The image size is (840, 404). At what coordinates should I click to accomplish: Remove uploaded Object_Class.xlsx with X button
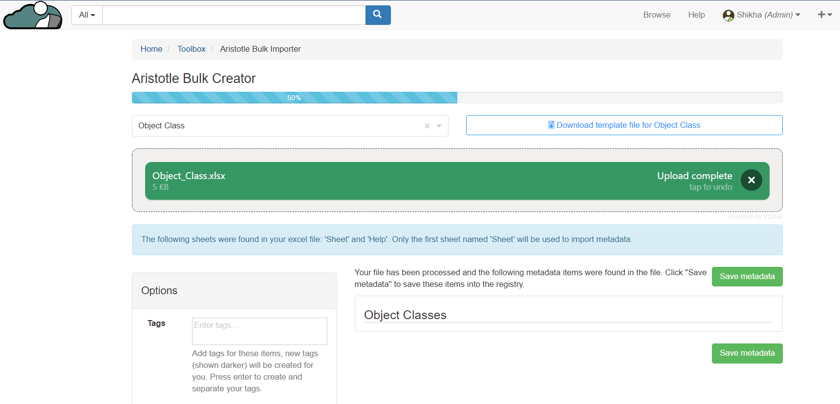coord(751,181)
